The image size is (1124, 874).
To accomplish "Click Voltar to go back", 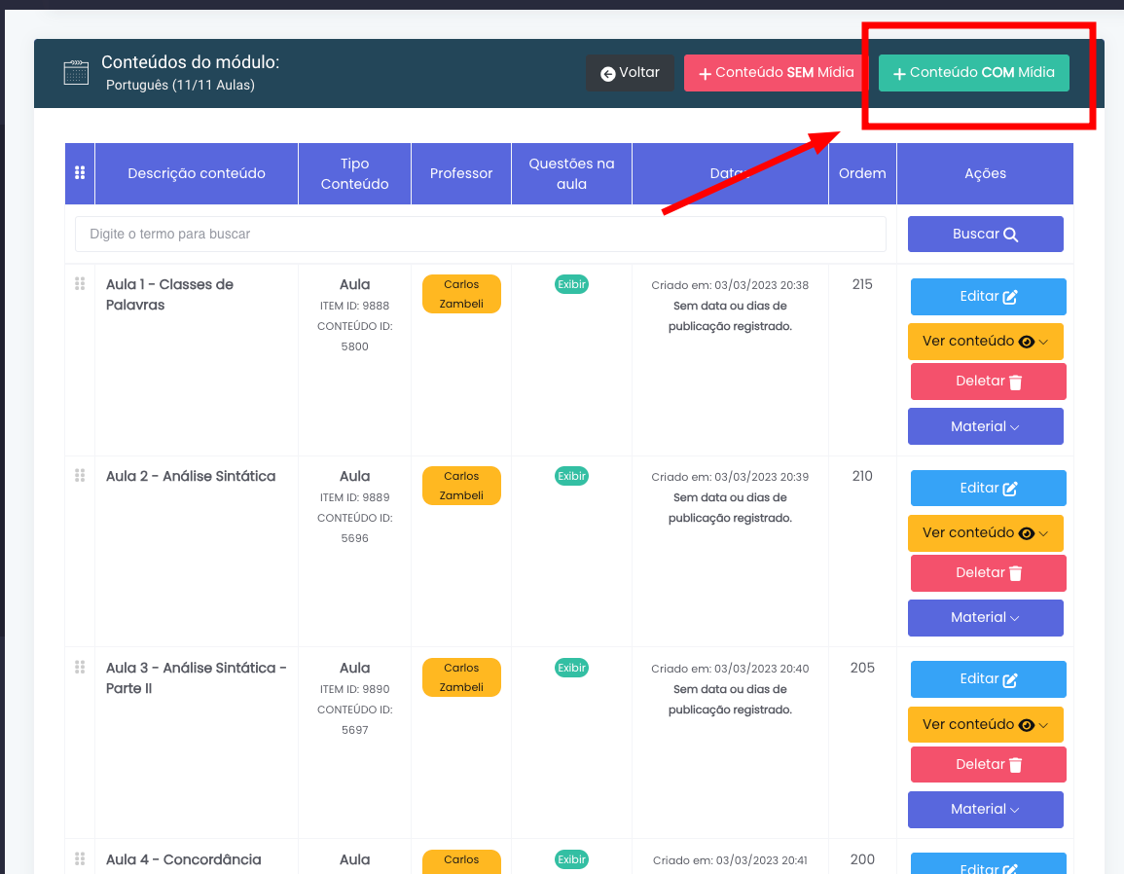I will point(630,73).
